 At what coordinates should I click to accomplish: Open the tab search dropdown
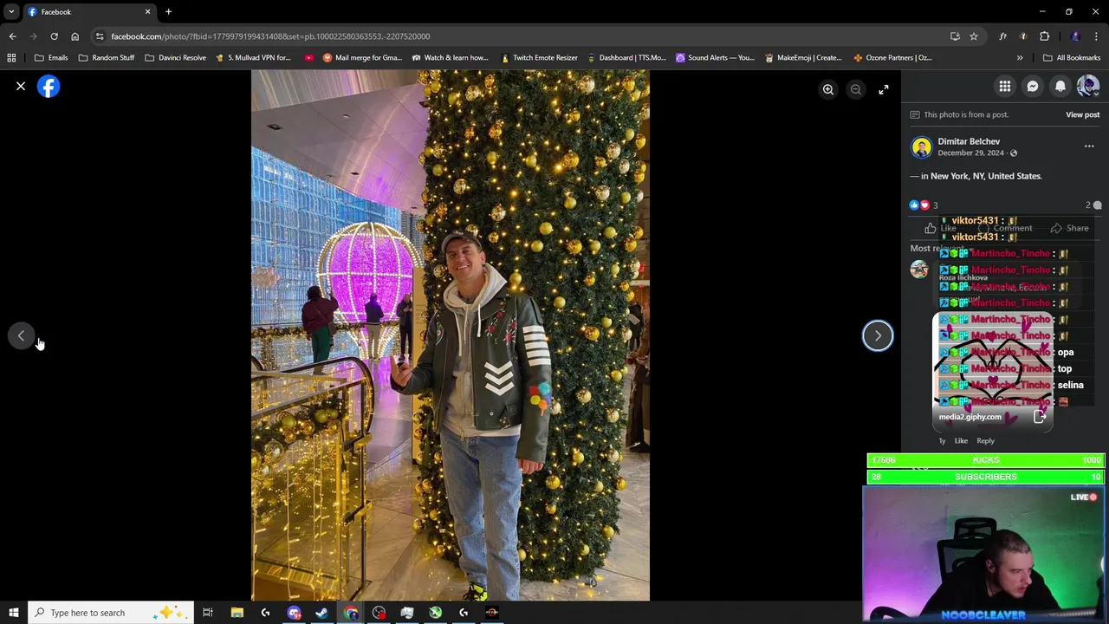(x=11, y=12)
